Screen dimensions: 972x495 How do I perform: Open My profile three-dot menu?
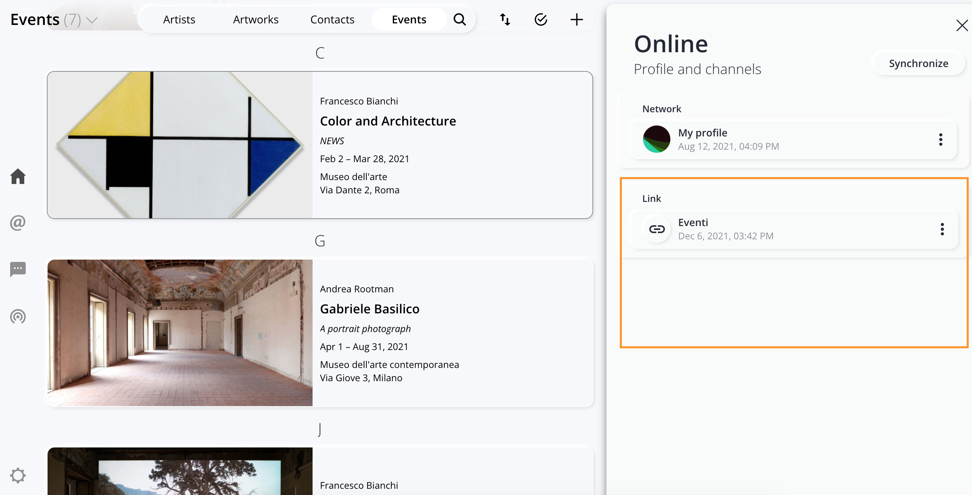941,140
